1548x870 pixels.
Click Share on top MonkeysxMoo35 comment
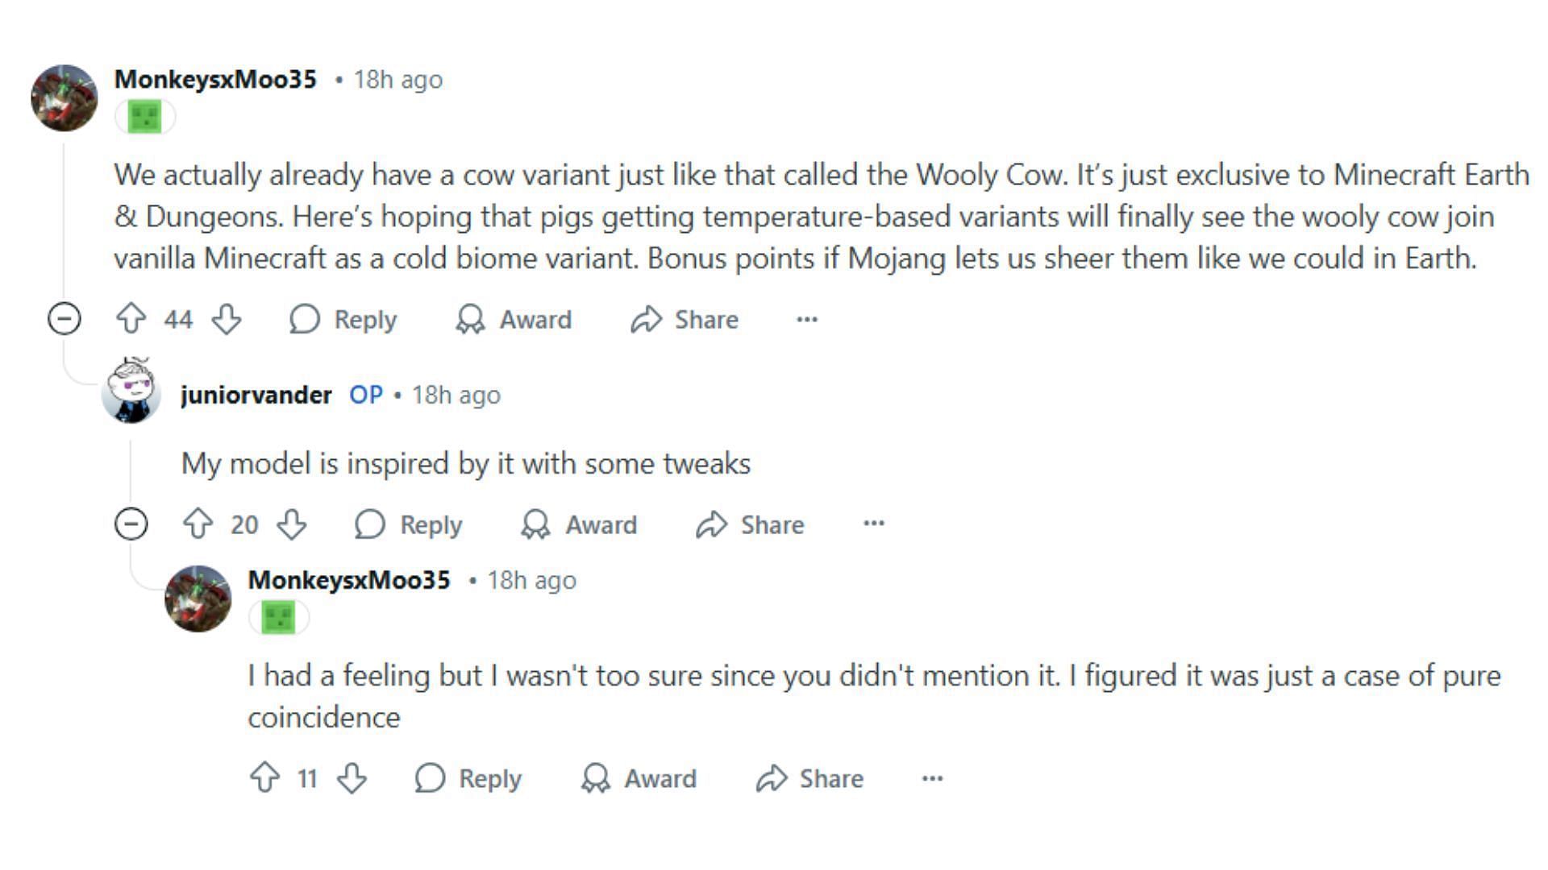[x=691, y=319]
